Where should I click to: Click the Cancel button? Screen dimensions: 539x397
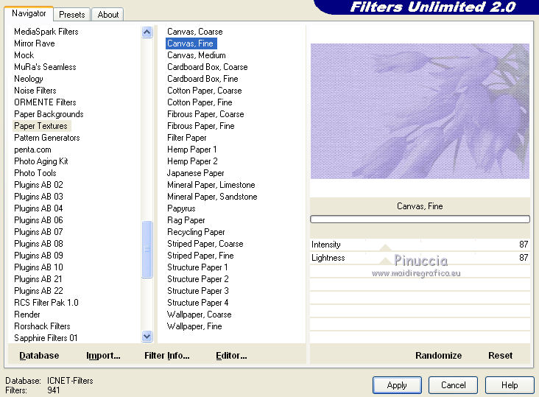tap(453, 385)
